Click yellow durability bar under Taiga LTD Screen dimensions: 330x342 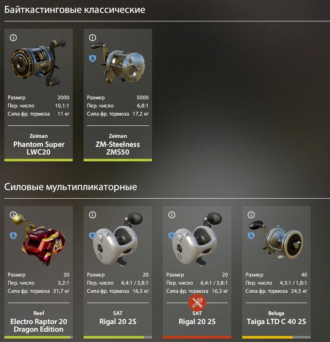point(267,337)
